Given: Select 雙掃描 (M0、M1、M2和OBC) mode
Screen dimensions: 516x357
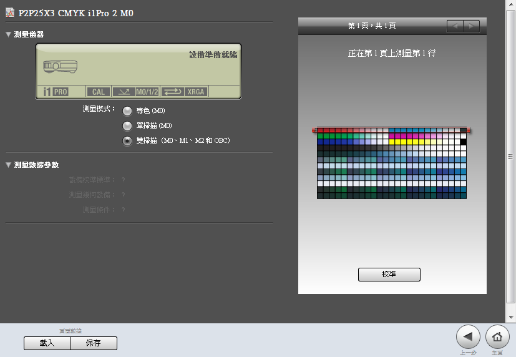Looking at the screenshot, I should (x=127, y=141).
